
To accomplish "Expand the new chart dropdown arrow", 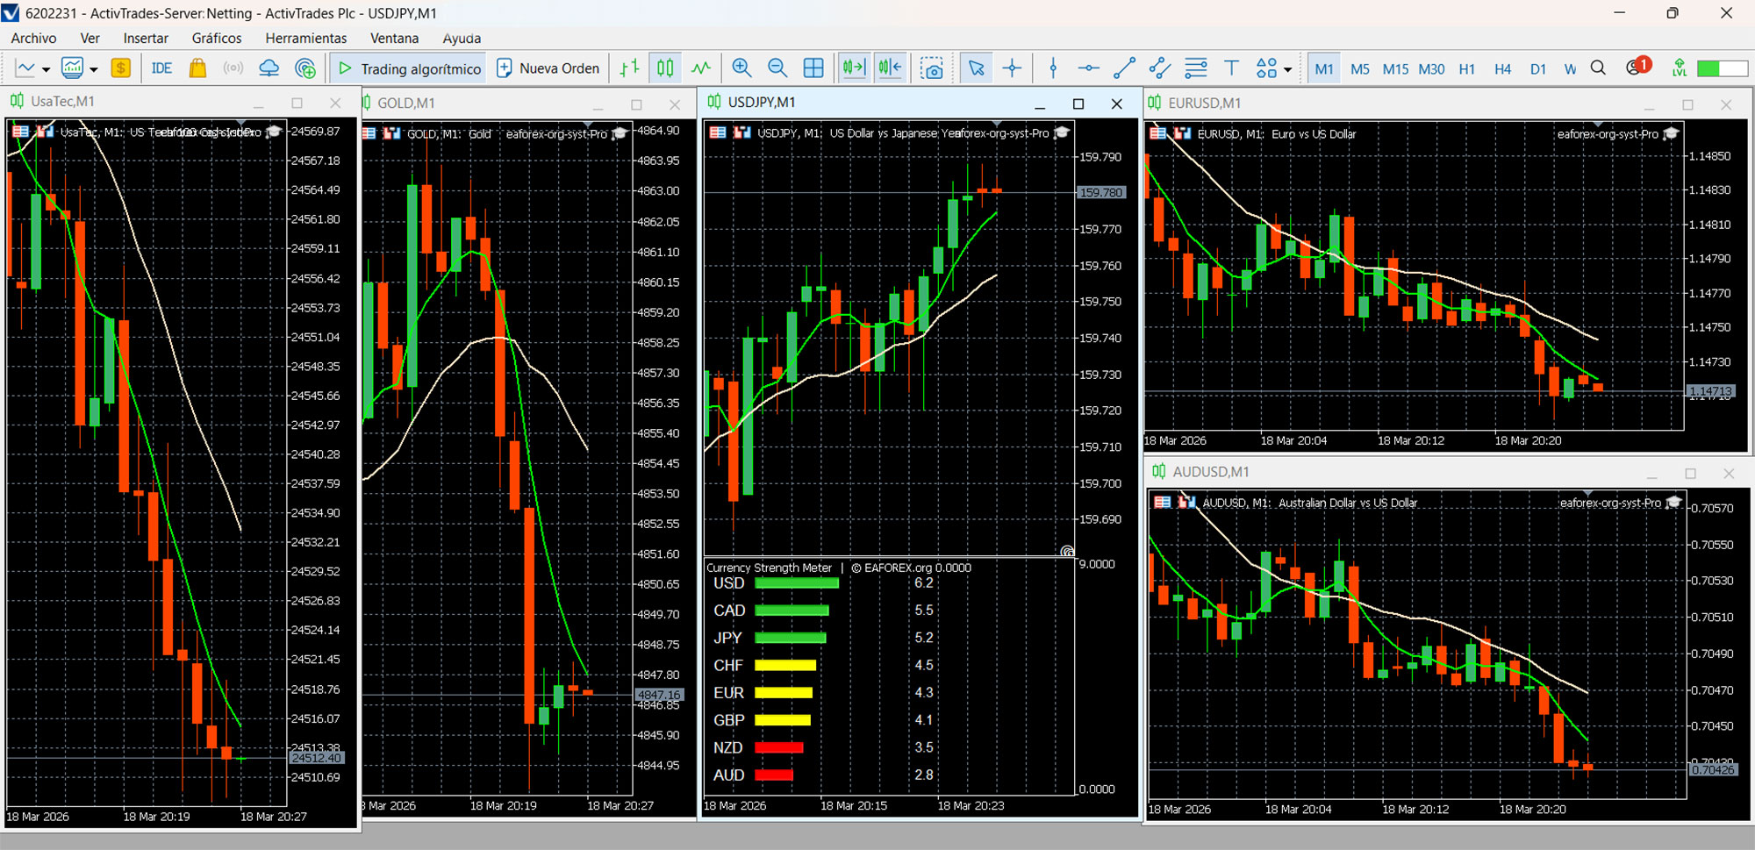I will [x=46, y=69].
